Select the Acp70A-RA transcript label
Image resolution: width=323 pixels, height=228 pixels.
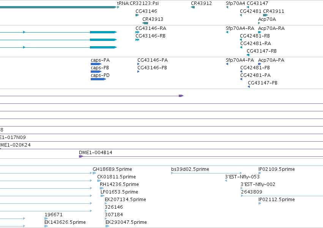click(x=271, y=28)
